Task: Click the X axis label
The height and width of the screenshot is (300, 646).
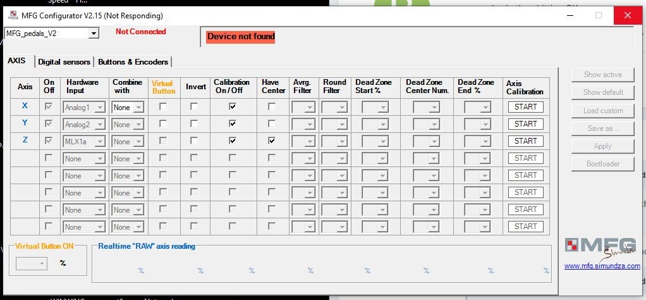Action: click(25, 106)
